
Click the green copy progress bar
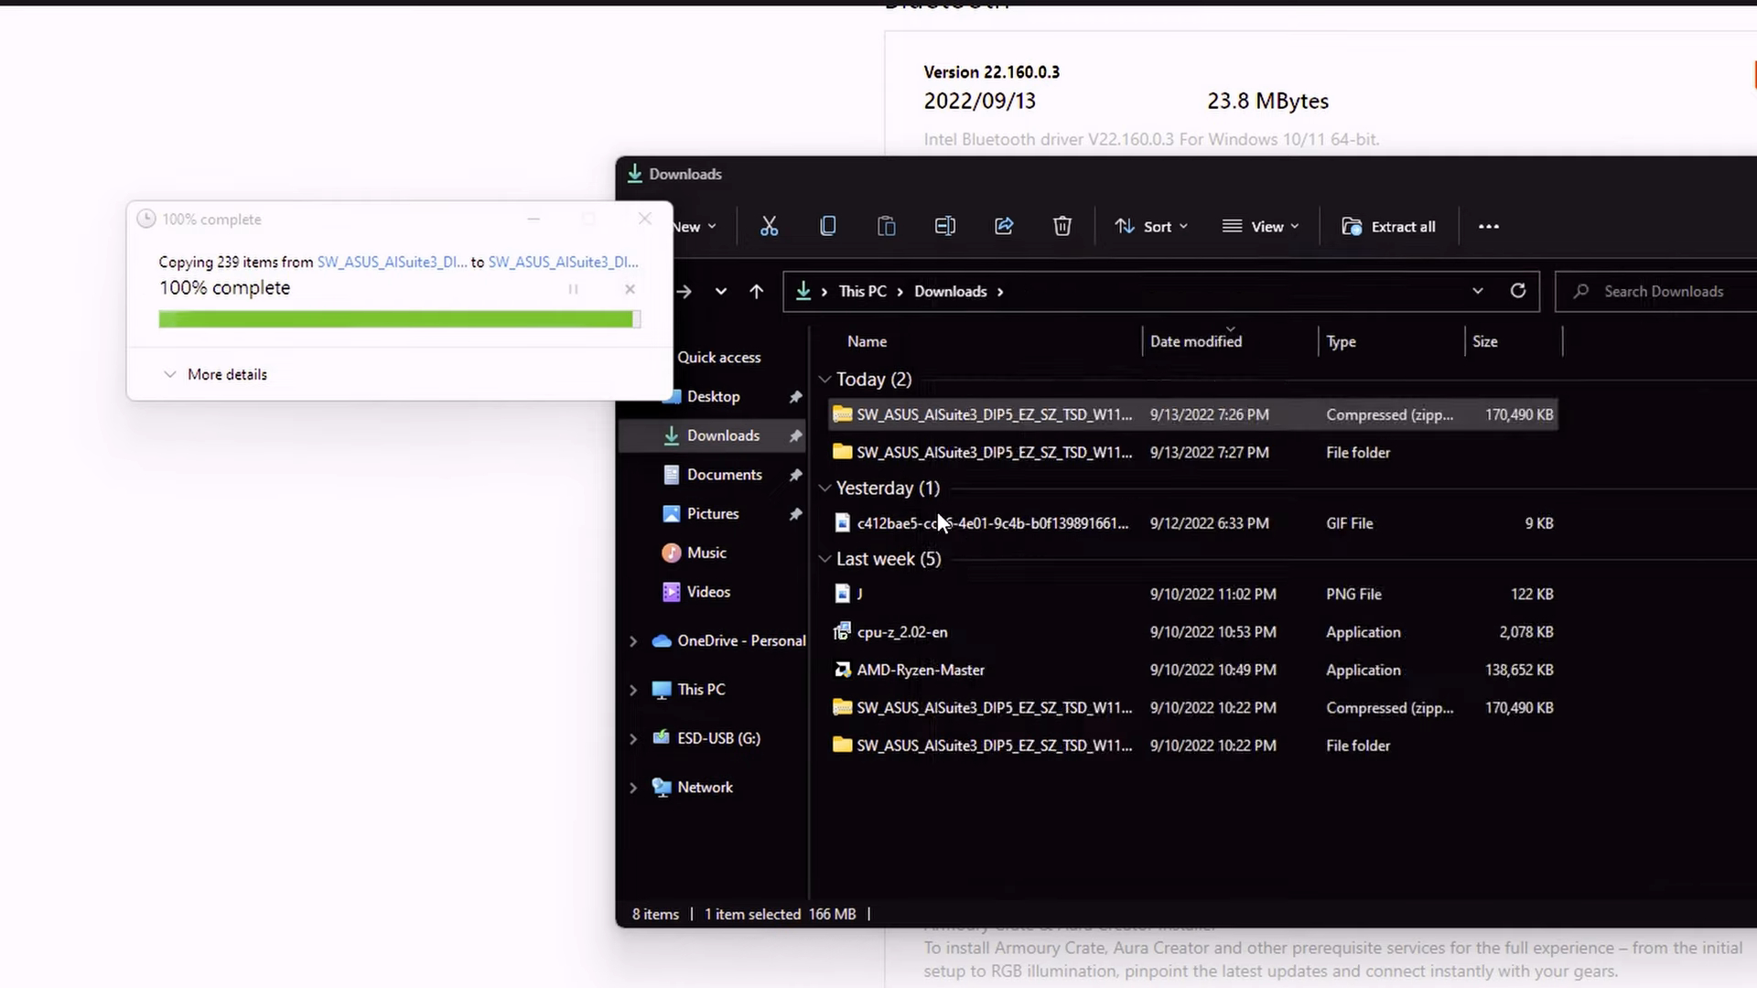[x=399, y=318]
